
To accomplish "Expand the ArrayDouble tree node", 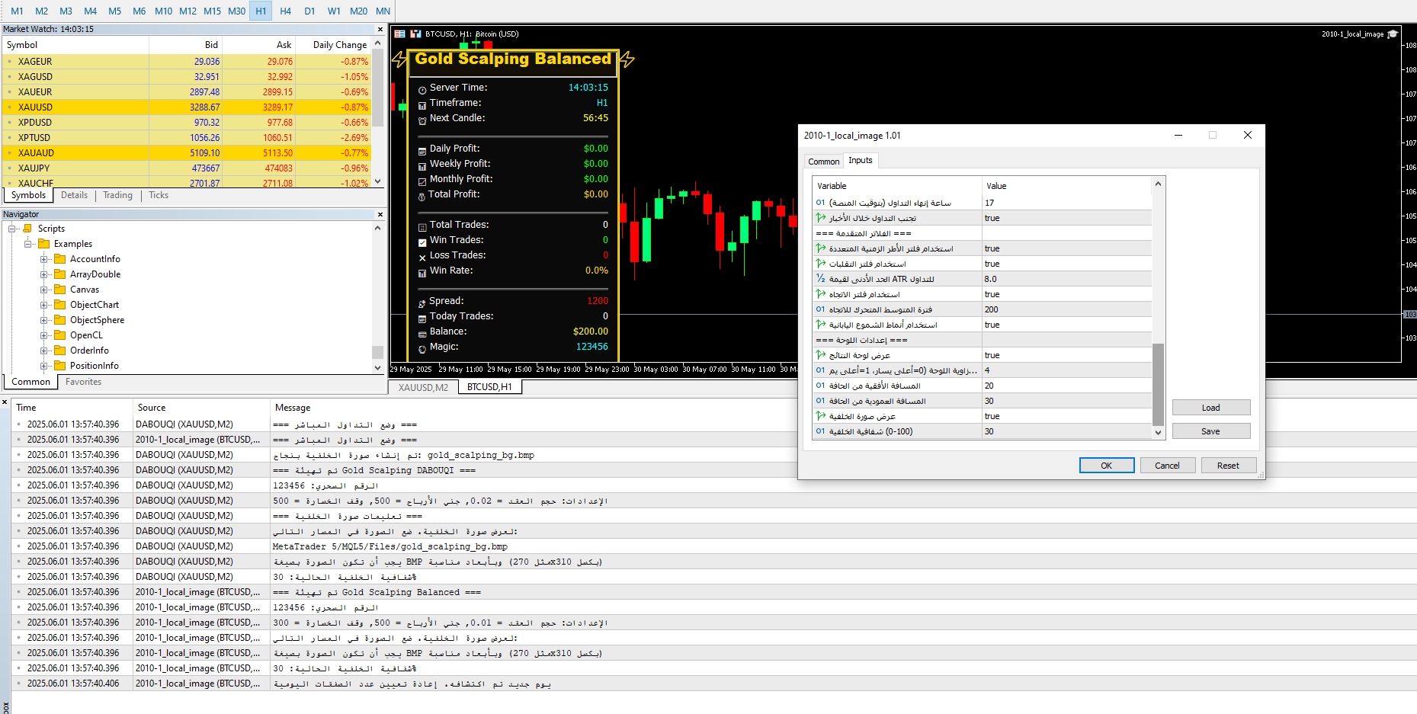I will point(44,274).
